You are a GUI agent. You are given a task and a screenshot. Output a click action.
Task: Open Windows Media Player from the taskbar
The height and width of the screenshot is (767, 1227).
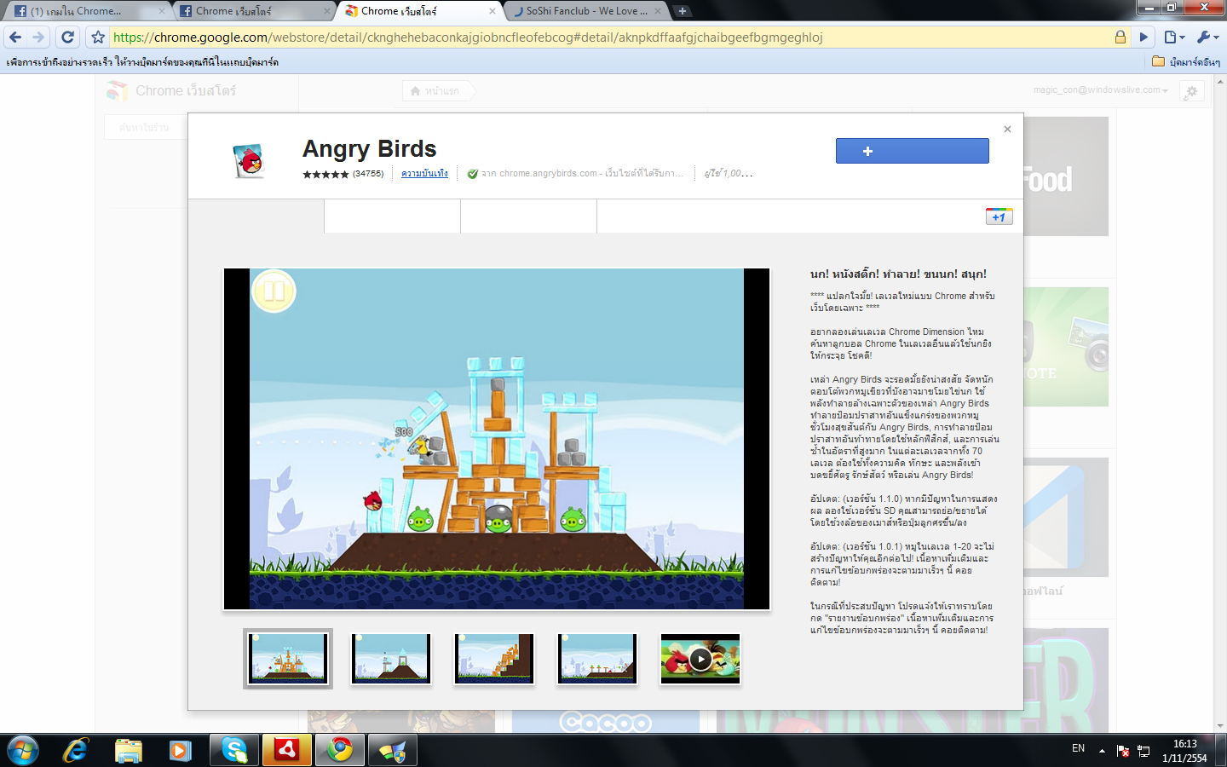(x=180, y=750)
